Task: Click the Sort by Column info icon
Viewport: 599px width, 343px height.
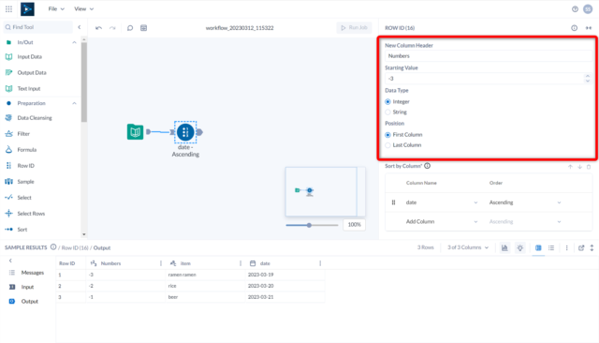Action: tap(428, 166)
